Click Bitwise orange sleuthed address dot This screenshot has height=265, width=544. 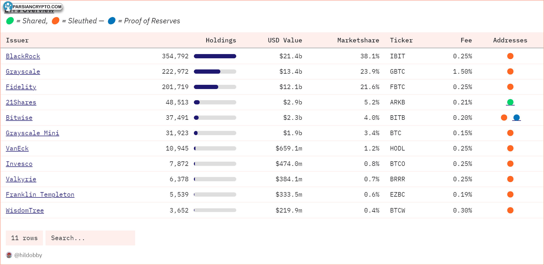pyautogui.click(x=504, y=118)
